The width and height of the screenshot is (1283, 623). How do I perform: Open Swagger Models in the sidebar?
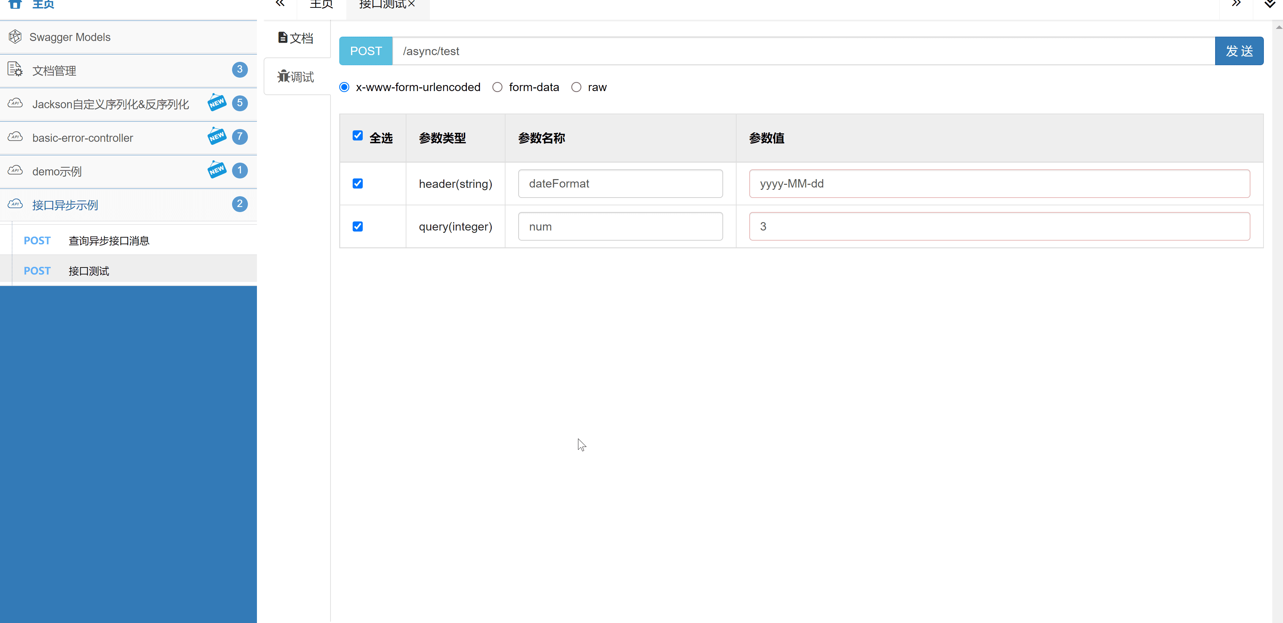click(x=129, y=37)
